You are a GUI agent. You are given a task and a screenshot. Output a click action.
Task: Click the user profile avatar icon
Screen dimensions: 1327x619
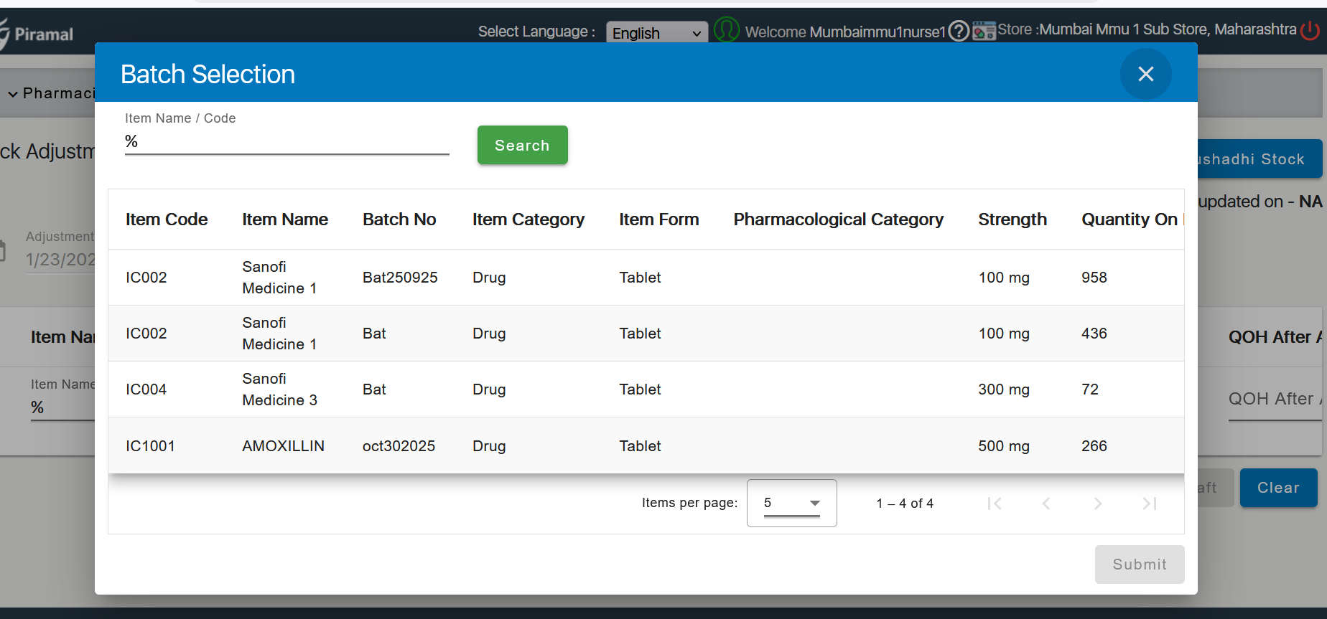coord(726,30)
